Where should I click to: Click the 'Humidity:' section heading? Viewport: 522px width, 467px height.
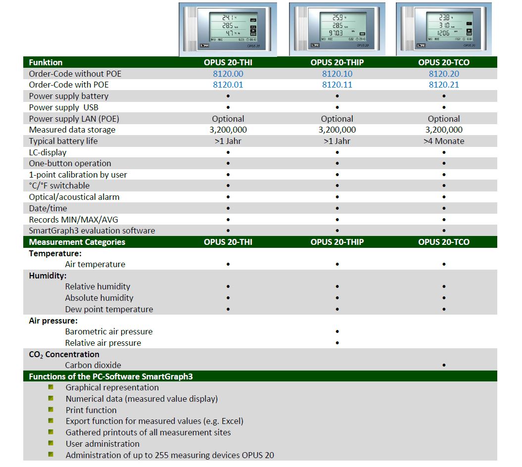point(47,276)
